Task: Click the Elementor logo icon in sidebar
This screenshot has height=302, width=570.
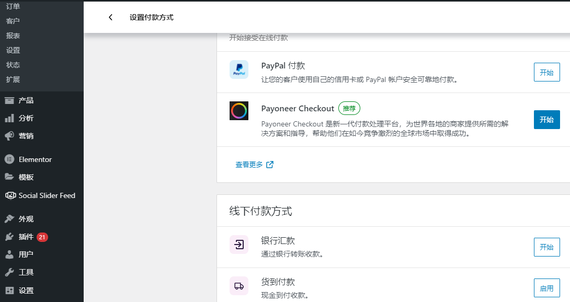Action: click(9, 159)
